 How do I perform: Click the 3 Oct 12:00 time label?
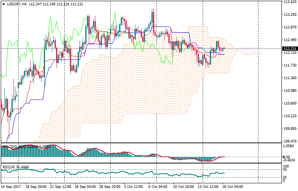click(x=133, y=186)
